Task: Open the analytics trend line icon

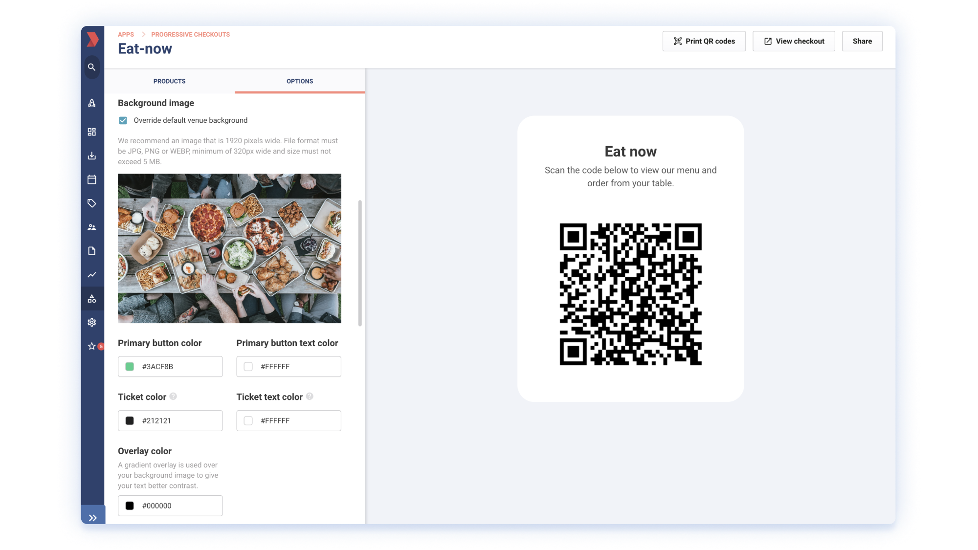Action: [92, 275]
